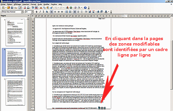
Task: Select page 3 thumbnail in Pages panel
Action: pyautogui.click(x=15, y=92)
